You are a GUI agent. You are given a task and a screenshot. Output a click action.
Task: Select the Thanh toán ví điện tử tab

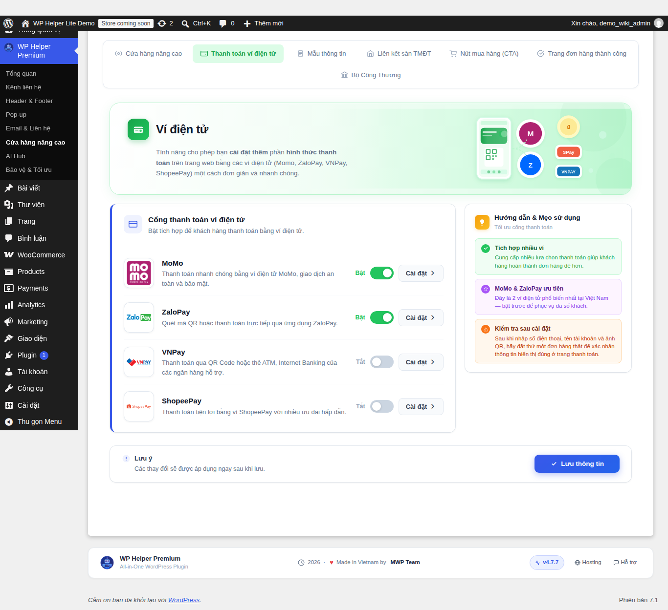[238, 54]
